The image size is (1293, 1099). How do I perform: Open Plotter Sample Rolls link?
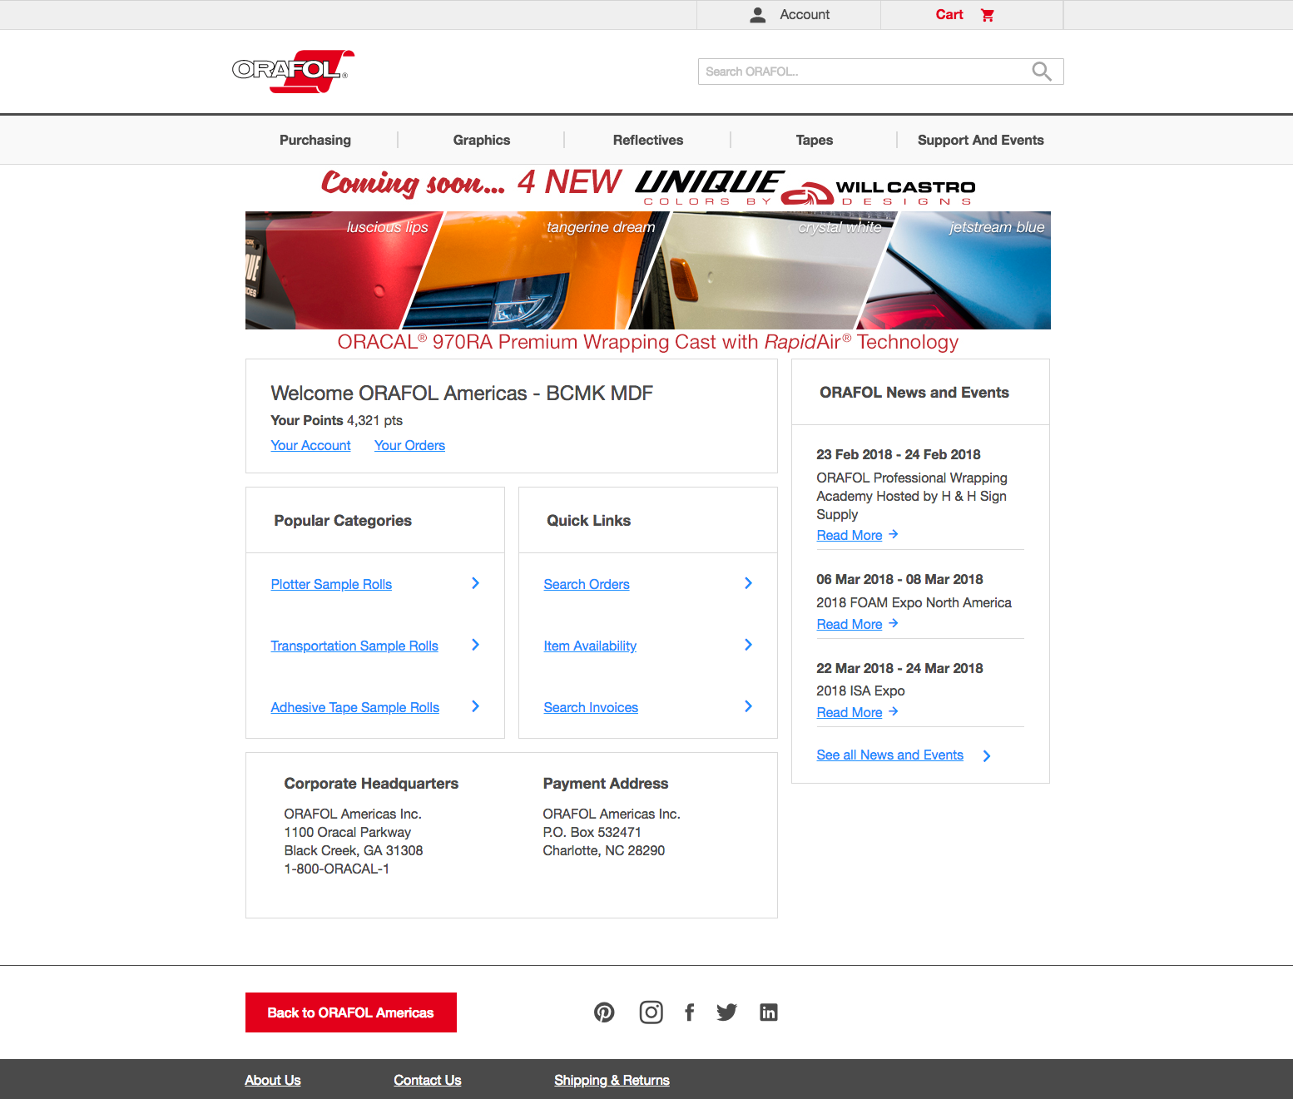pos(331,584)
